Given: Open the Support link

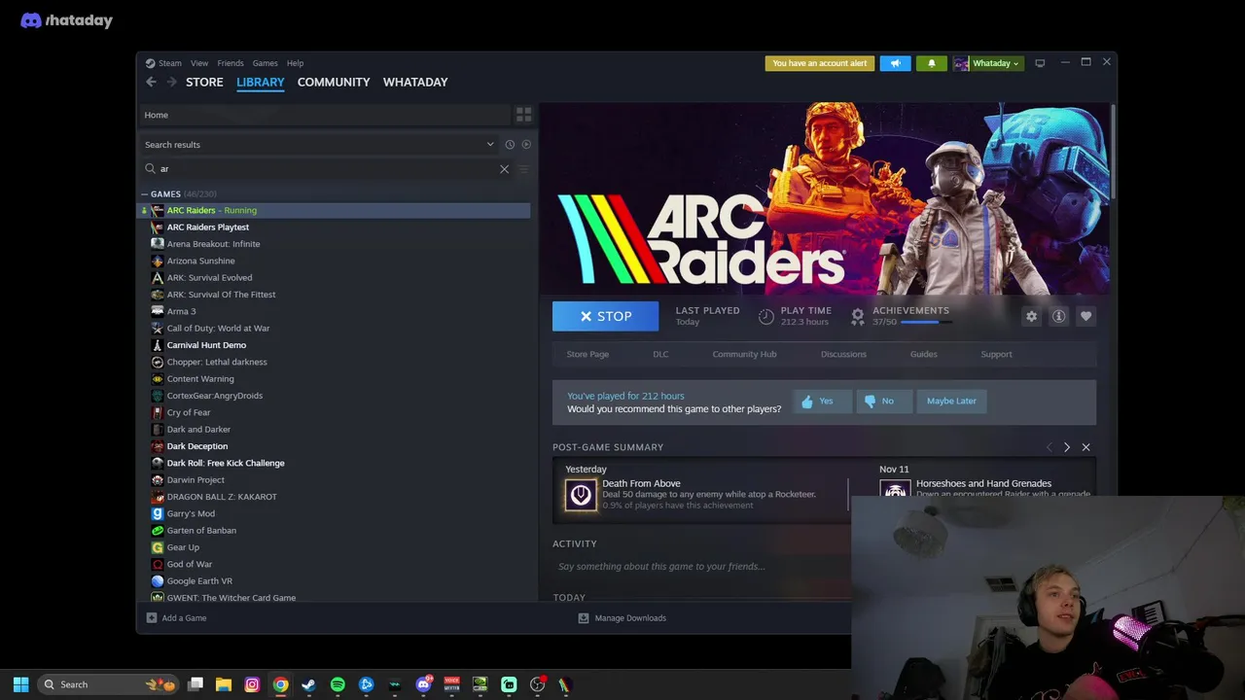Looking at the screenshot, I should [x=996, y=354].
